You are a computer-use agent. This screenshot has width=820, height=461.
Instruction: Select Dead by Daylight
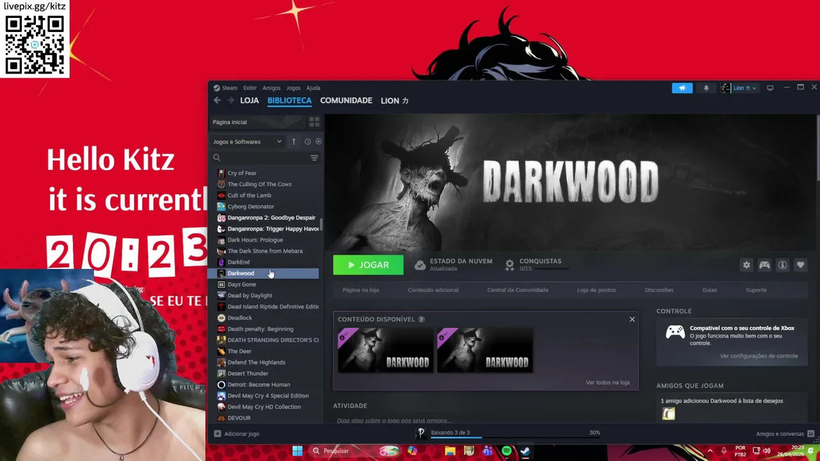[x=250, y=295]
